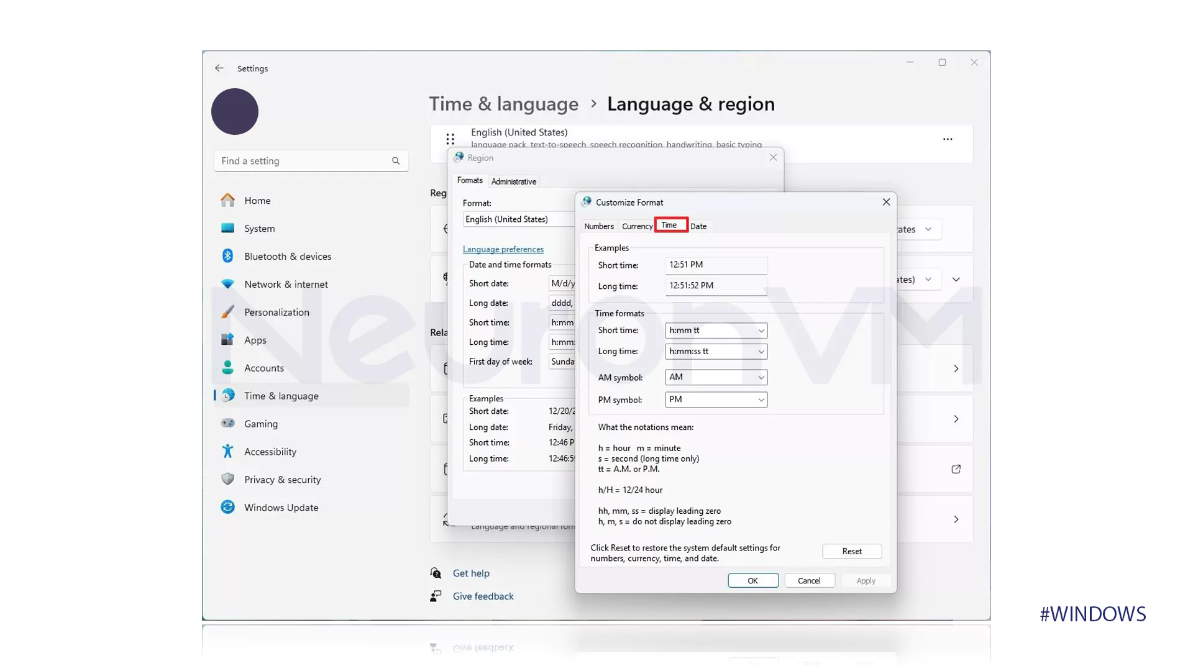Viewport: 1193px width, 671px height.
Task: Expand the Short time format dropdown
Action: (x=761, y=330)
